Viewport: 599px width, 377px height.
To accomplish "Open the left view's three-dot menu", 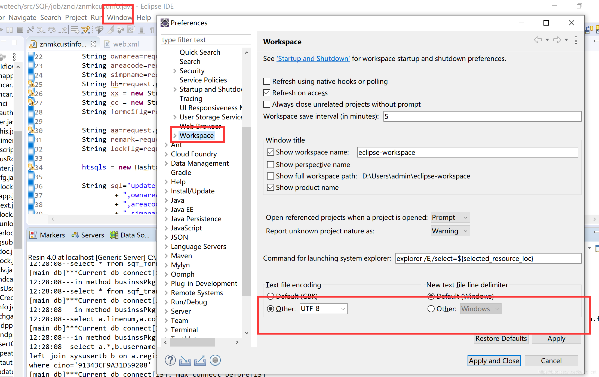I will tap(14, 57).
